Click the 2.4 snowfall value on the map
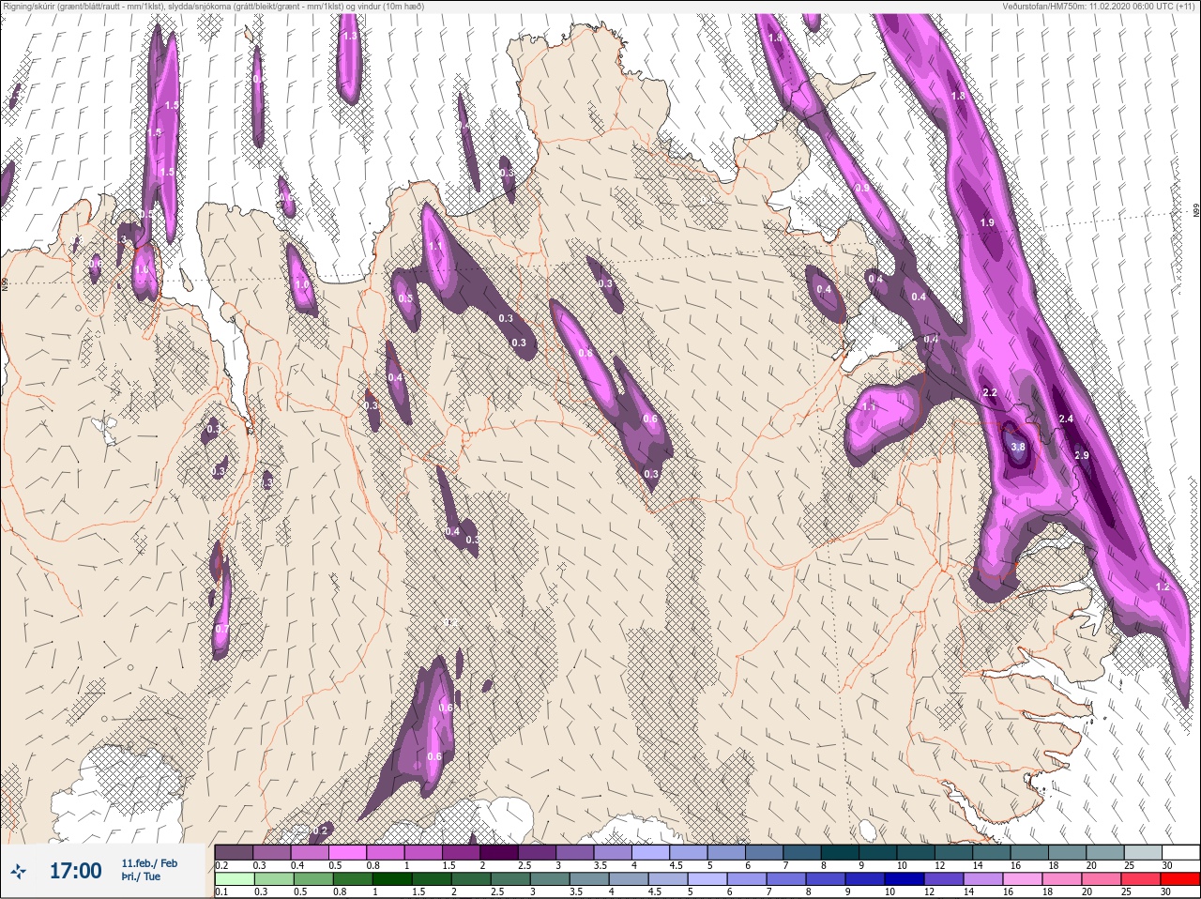Screen dimensions: 1201x899 (1066, 419)
